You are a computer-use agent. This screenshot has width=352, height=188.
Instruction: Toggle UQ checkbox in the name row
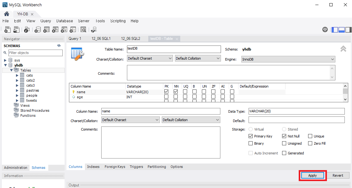tap(185, 92)
